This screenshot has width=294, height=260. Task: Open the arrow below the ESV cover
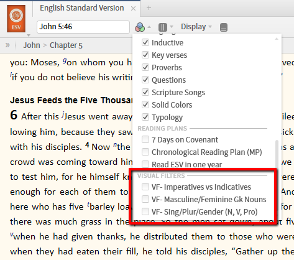tap(29, 35)
